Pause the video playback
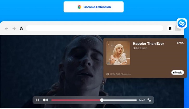 pos(37,100)
